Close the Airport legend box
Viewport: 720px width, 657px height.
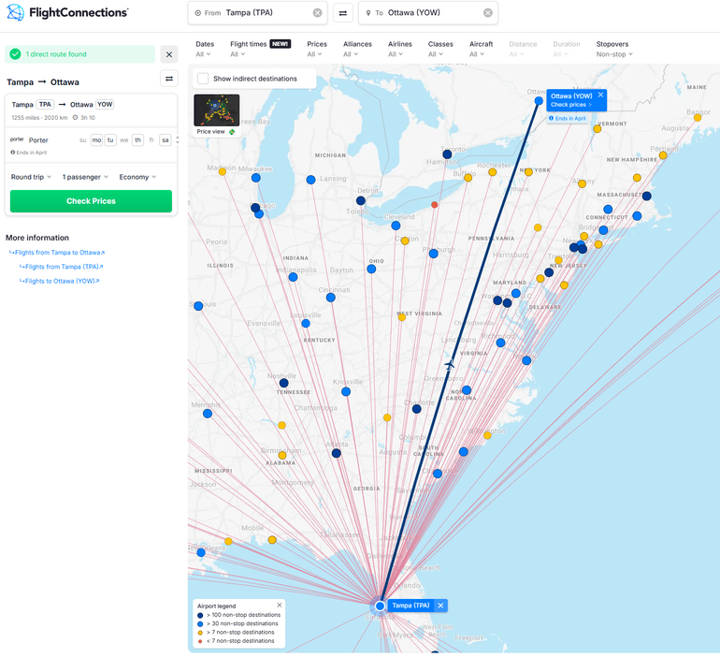(x=279, y=606)
